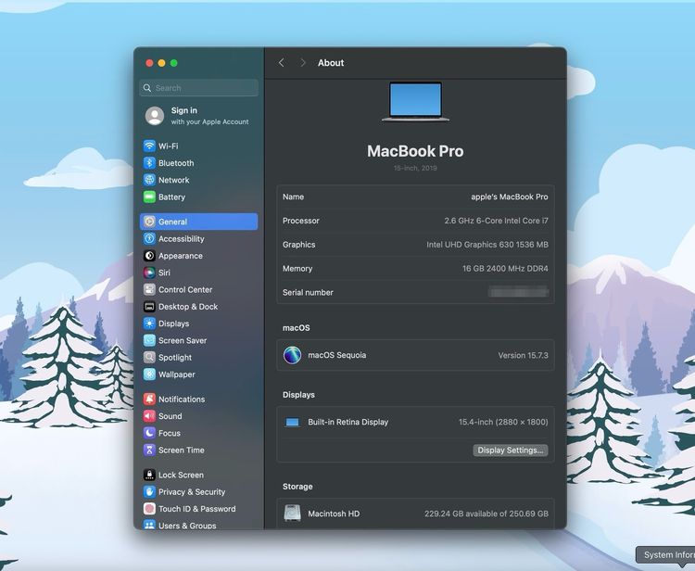Select the Network globe icon
This screenshot has width=695, height=571.
point(149,180)
